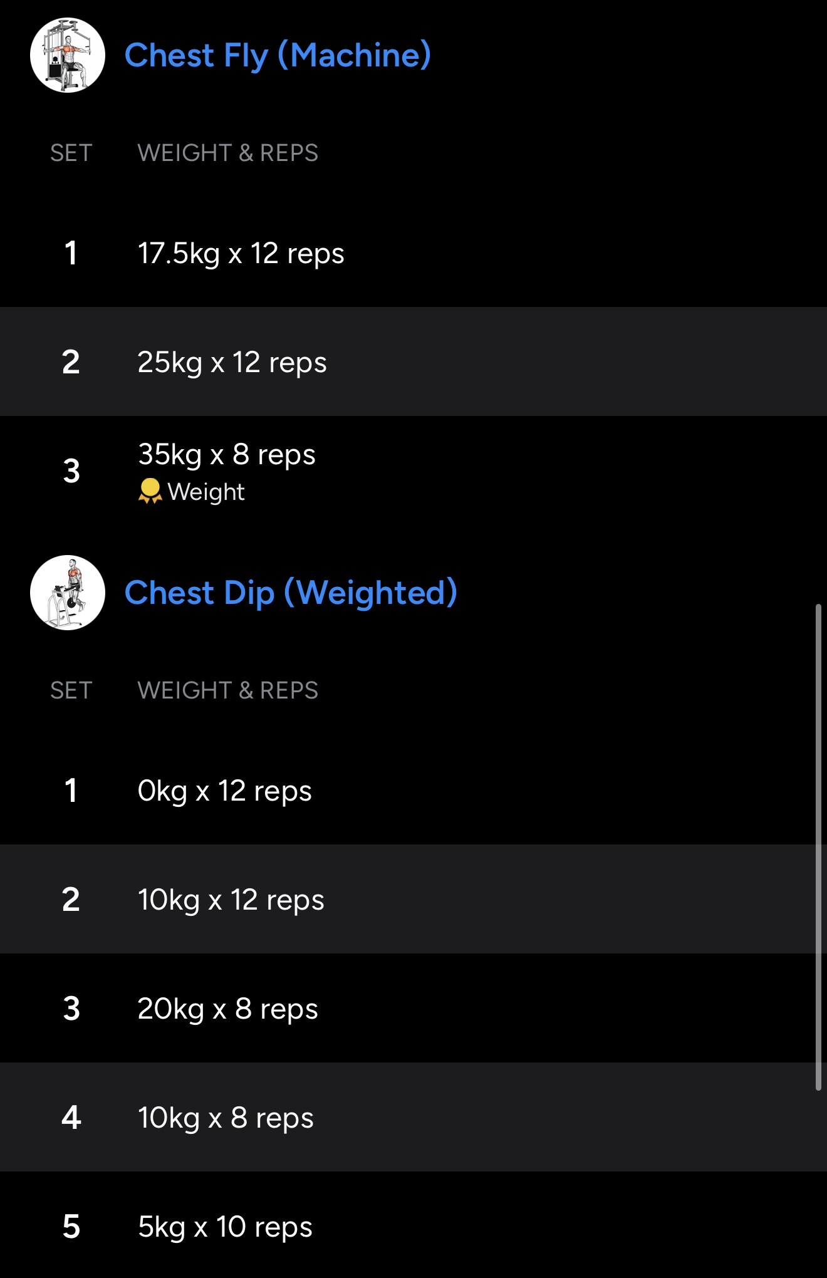Open the Chest Fly (Machine) exercise link

(x=278, y=55)
